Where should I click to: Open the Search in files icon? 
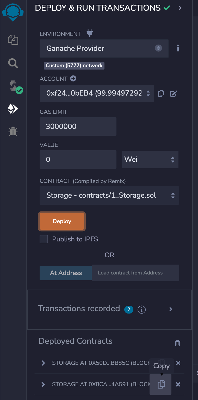click(13, 63)
